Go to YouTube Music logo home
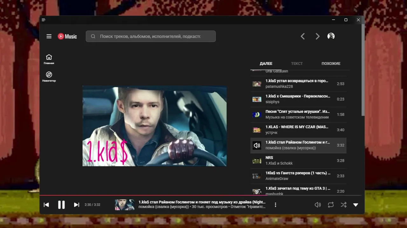407x228 pixels. 67,36
